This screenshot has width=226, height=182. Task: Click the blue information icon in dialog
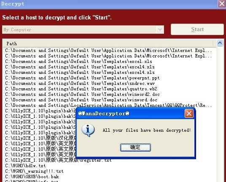coord(88,130)
